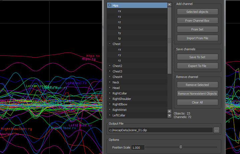The image size is (240, 154).
Task: Click the LeftCollar:rz curve label
Action: tap(55, 88)
